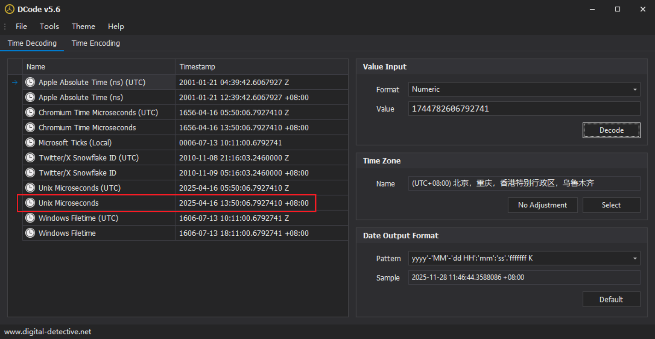Screen dimensions: 655x339
Task: Click the clock icon beside Twitter/X Snowflake ID (UTC)
Action: [30, 158]
